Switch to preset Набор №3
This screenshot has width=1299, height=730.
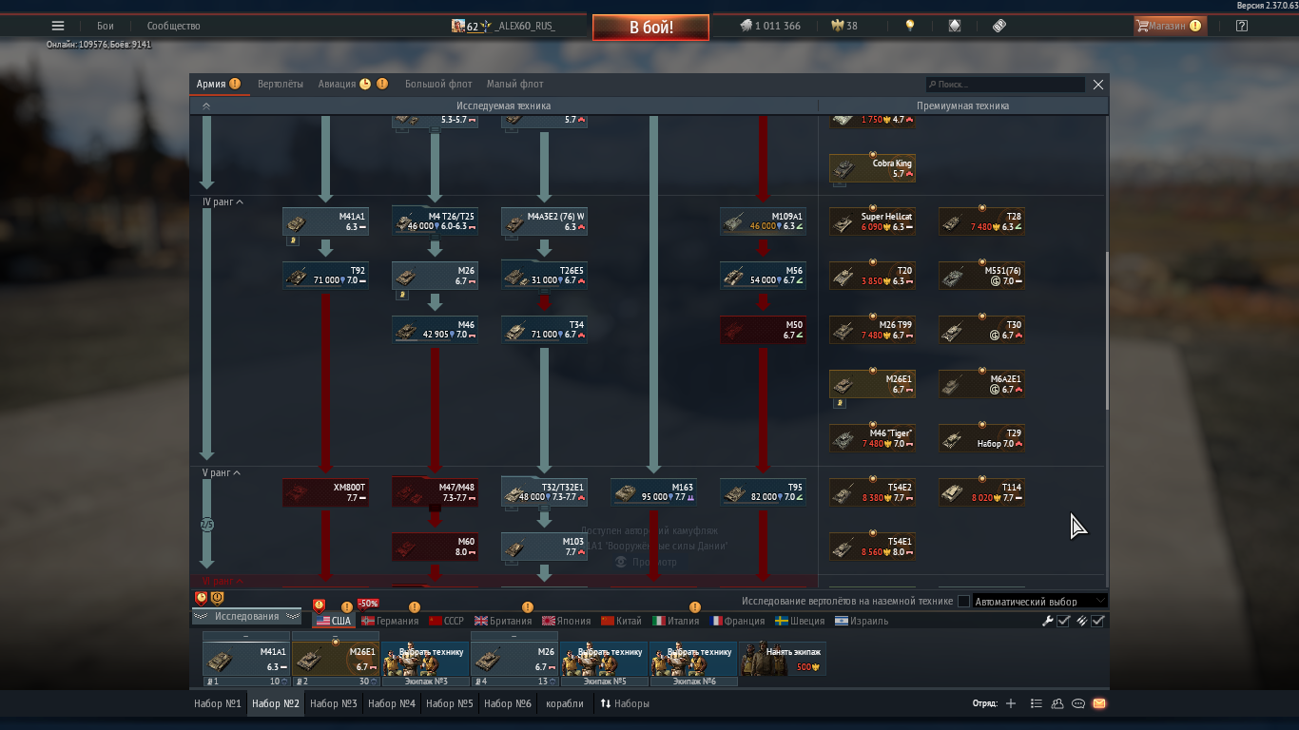[x=333, y=703]
